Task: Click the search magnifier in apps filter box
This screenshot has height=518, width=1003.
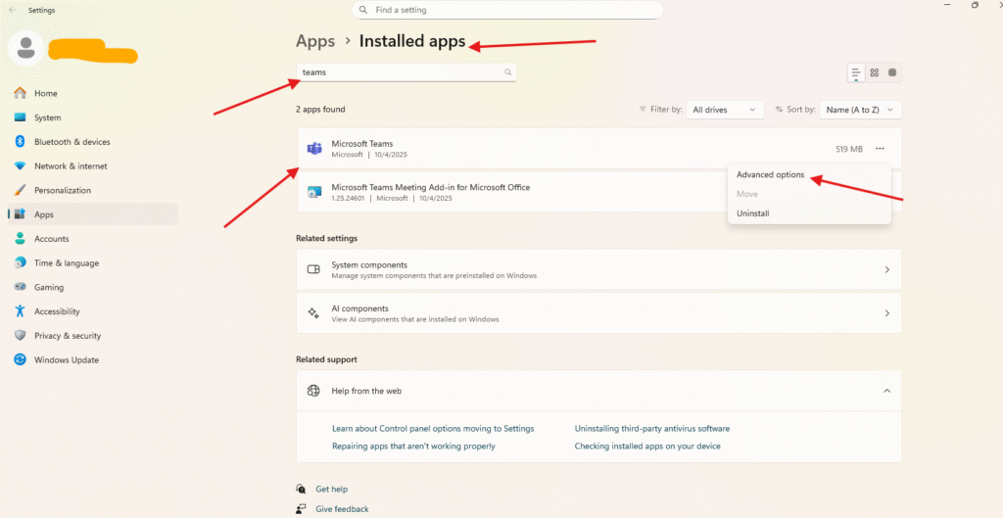Action: point(507,72)
